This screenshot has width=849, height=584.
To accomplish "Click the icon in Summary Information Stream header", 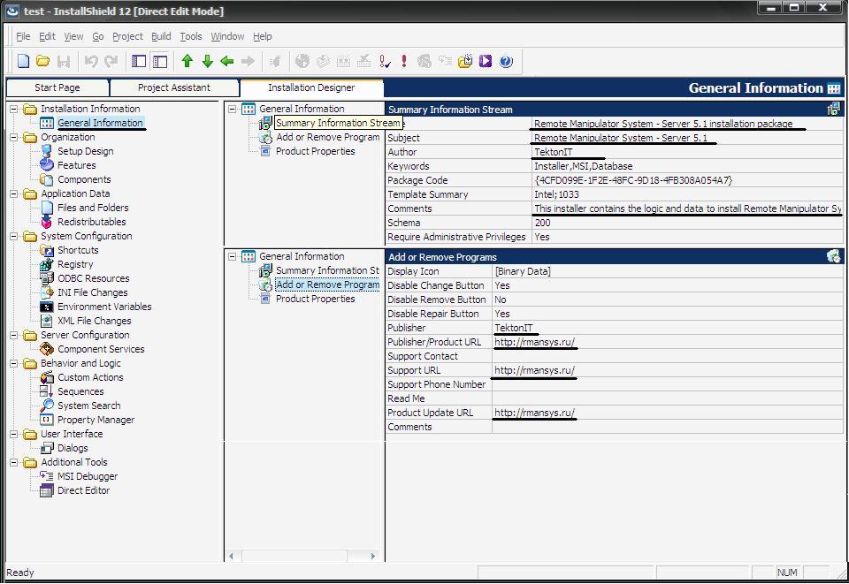I will [834, 110].
